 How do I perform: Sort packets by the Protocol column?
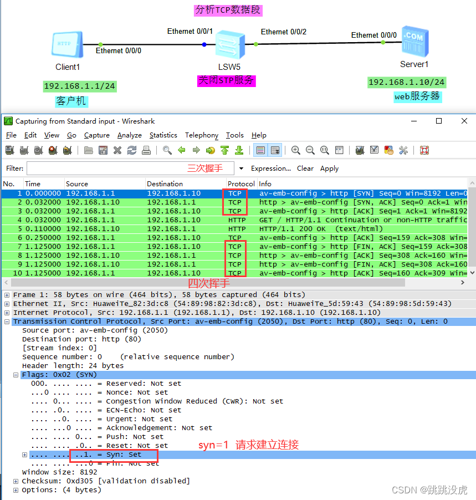click(x=242, y=183)
